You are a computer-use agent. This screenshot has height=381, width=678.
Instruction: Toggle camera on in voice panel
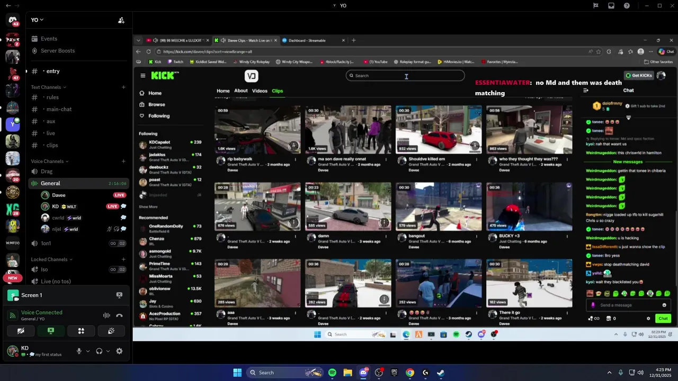click(21, 331)
